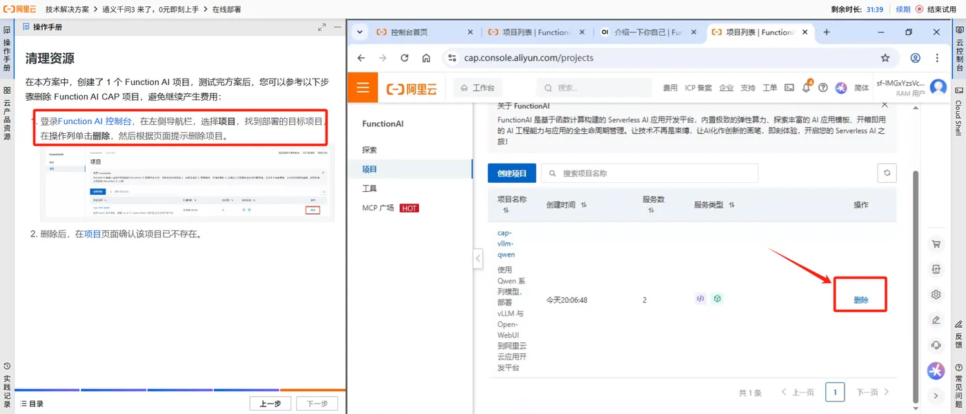The height and width of the screenshot is (414, 966).
Task: Switch to 介绍一下你自己 browser tab
Action: pos(650,32)
